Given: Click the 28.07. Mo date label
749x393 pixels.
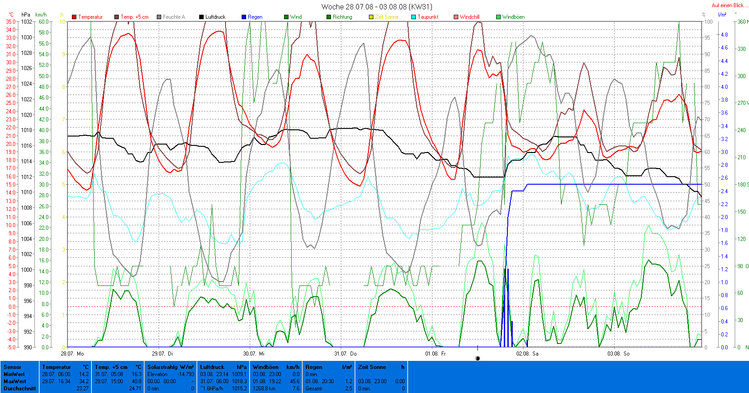Looking at the screenshot, I should point(72,353).
